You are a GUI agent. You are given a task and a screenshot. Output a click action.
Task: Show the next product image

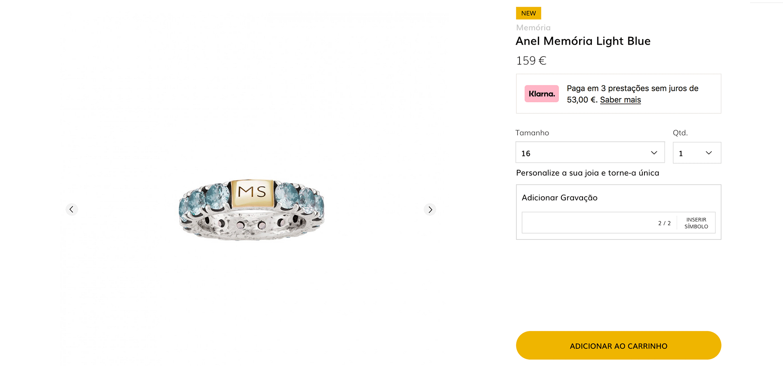pyautogui.click(x=430, y=210)
